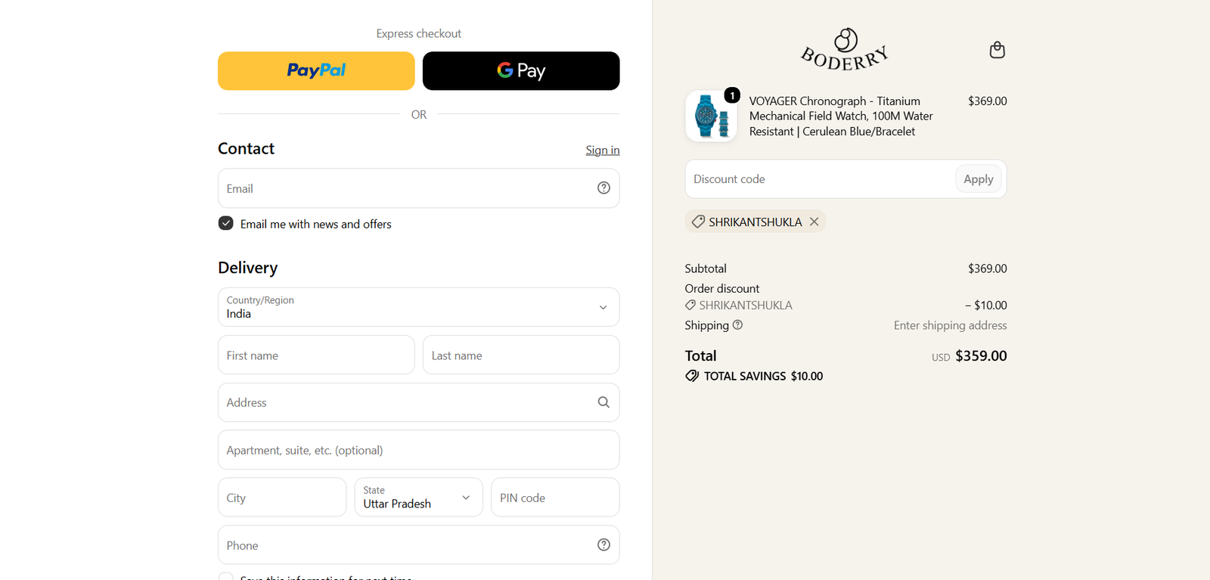Screen dimensions: 1210x580
Task: Click the quantity badge on watch thumbnail
Action: point(732,95)
